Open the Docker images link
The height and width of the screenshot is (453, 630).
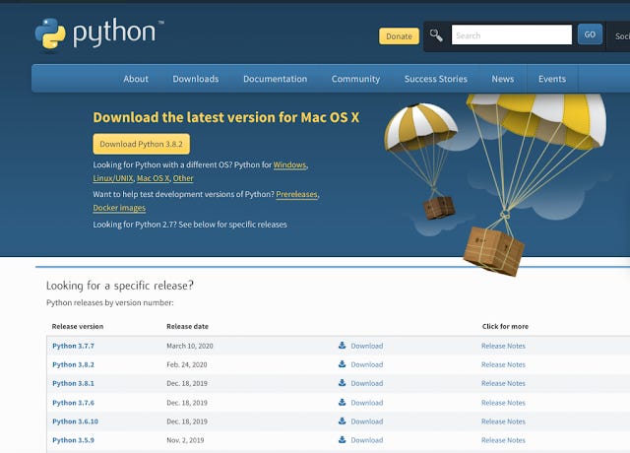pyautogui.click(x=119, y=208)
